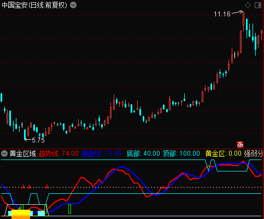Click the green hollow bar signal in indicator
Screen dimensions: 264x219
click(x=69, y=209)
